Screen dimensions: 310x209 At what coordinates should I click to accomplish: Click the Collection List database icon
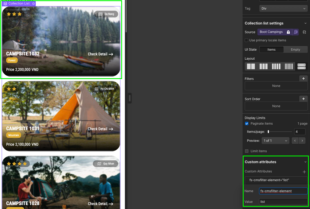[5, 4]
